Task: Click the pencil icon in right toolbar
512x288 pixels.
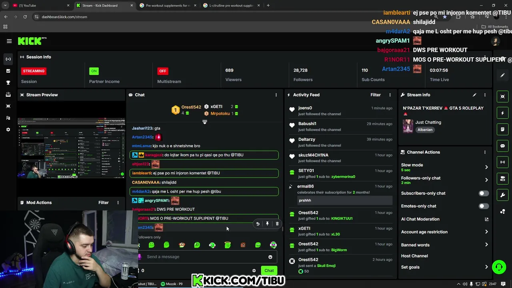Action: pos(503,75)
